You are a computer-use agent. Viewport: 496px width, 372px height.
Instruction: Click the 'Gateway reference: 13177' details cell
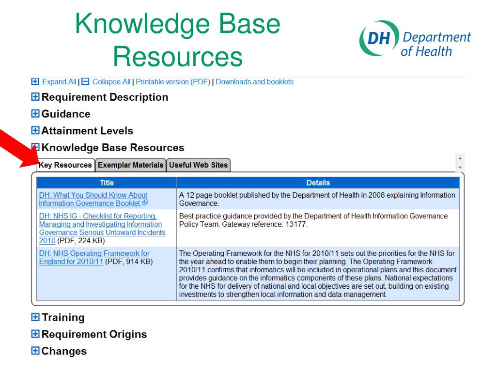[x=318, y=228]
